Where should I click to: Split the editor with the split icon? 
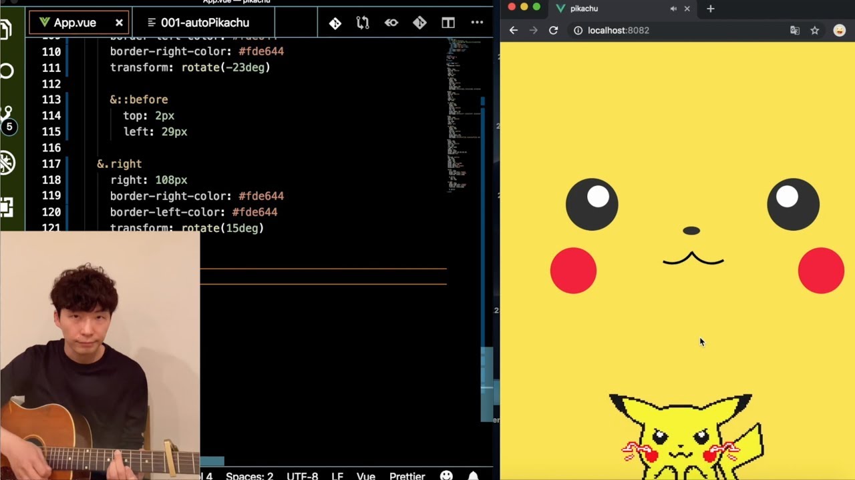tap(448, 23)
